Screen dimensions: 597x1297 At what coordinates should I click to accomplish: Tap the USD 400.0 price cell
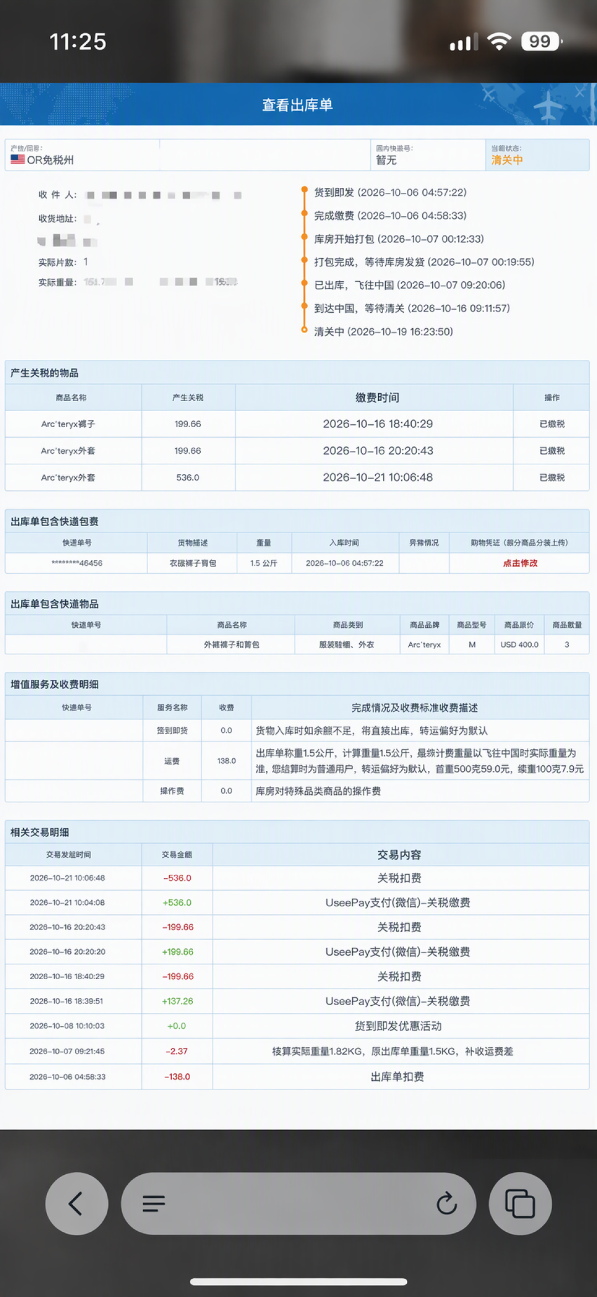tap(519, 644)
